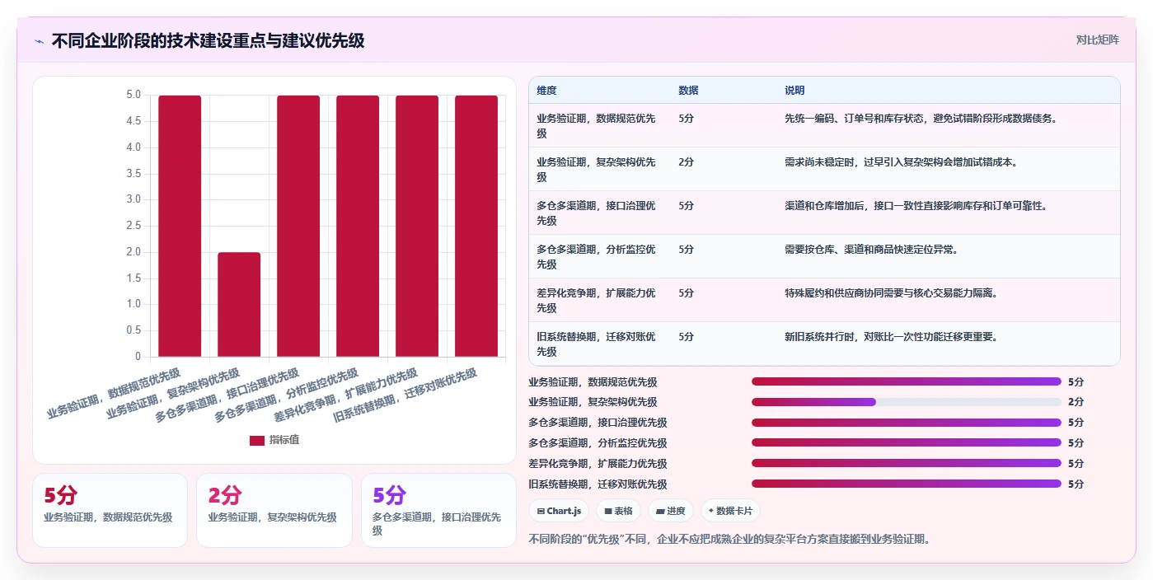Click the progress bar for 多仓多渠道期，分析监控优先级
This screenshot has width=1153, height=580.
(x=907, y=443)
